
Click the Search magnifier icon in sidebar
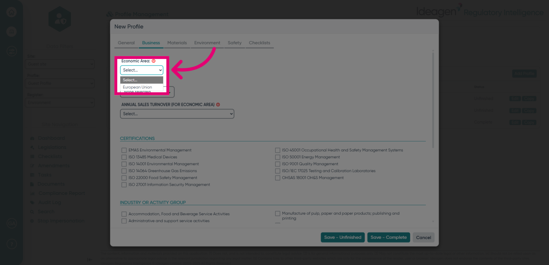tap(32, 212)
